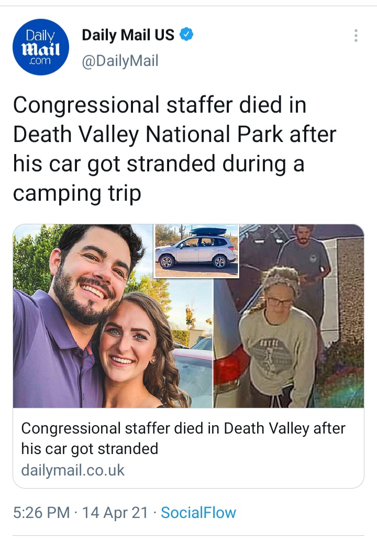Open the @DailyMail handle

coord(120,61)
